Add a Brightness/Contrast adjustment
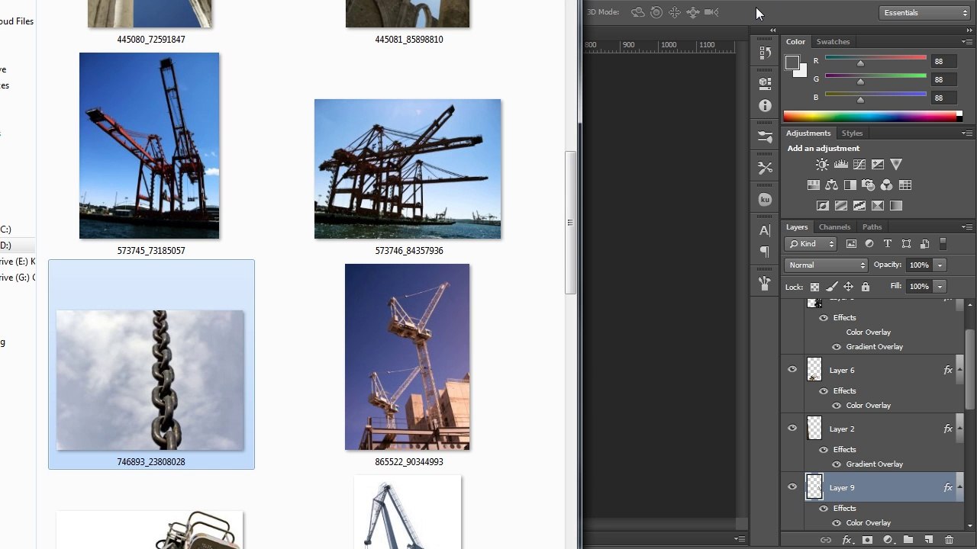 point(822,165)
